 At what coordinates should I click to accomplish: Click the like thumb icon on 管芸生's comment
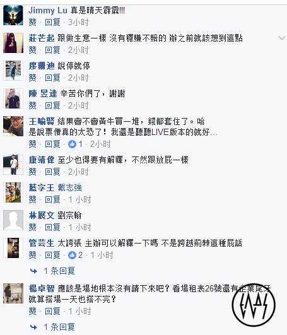tap(72, 255)
